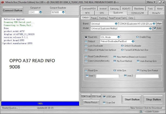
Task: Tick the Imei 2 checkbox
Action: pyautogui.click(x=125, y=76)
